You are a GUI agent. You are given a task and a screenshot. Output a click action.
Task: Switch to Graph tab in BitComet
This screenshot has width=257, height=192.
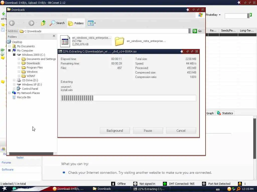click(210, 113)
